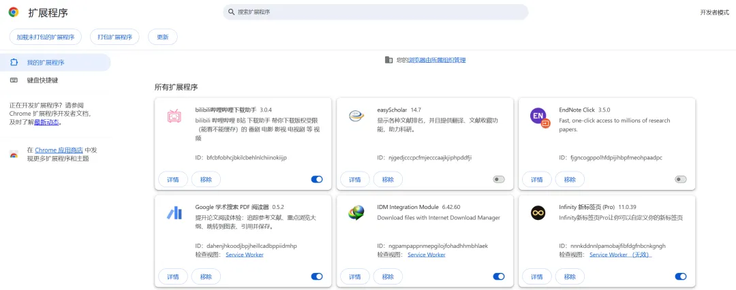The image size is (736, 290).
Task: Click the Google 学术搜索 PDF 阅读器 icon
Action: (x=174, y=213)
